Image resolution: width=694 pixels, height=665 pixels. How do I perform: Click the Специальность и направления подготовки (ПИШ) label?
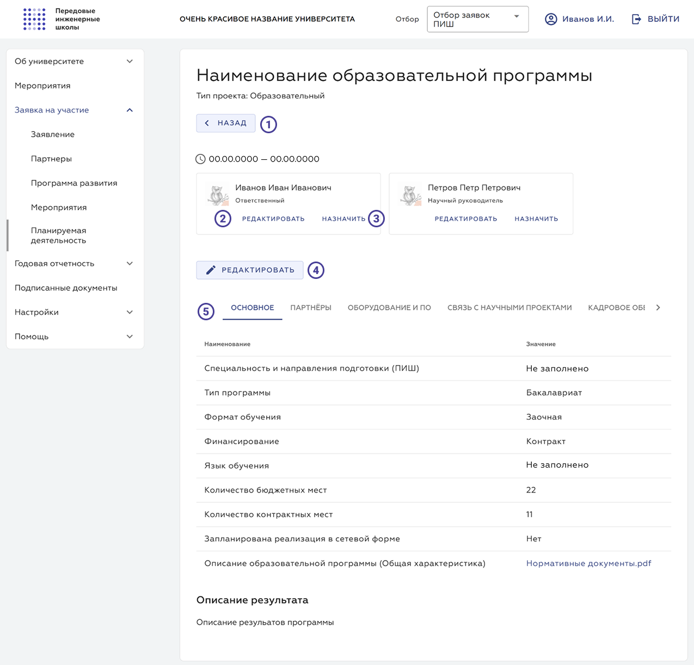312,368
